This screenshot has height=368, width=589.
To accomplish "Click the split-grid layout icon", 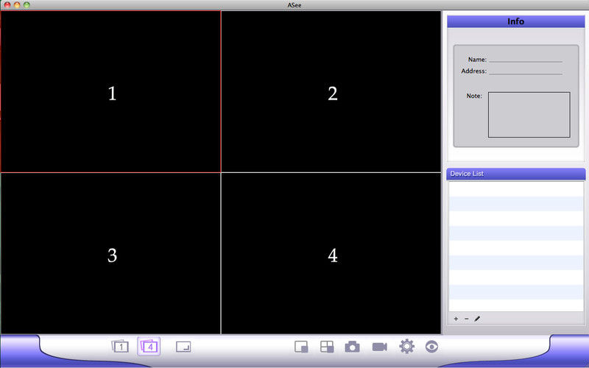I will point(327,347).
